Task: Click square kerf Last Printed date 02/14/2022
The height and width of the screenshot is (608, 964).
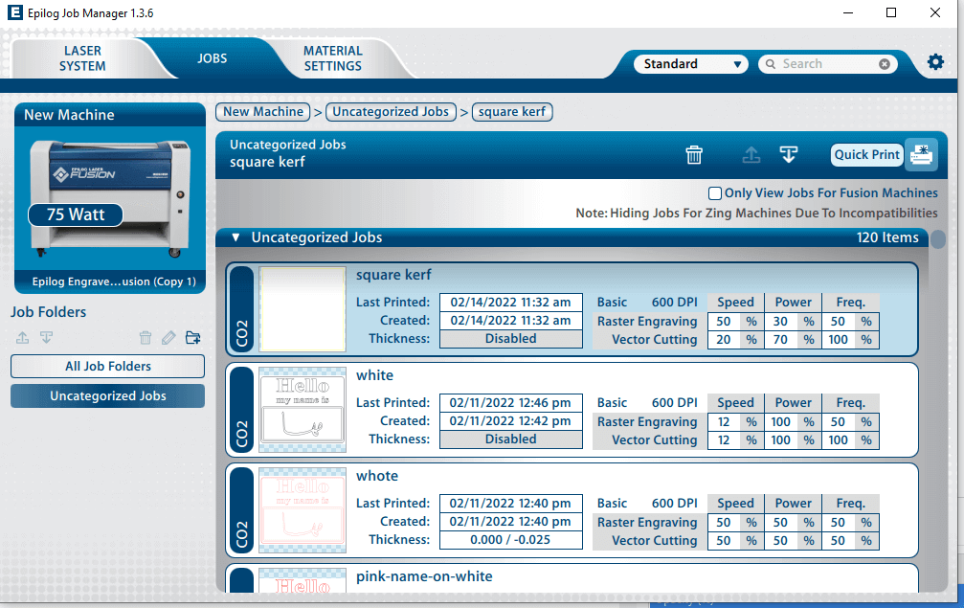Action: tap(510, 302)
